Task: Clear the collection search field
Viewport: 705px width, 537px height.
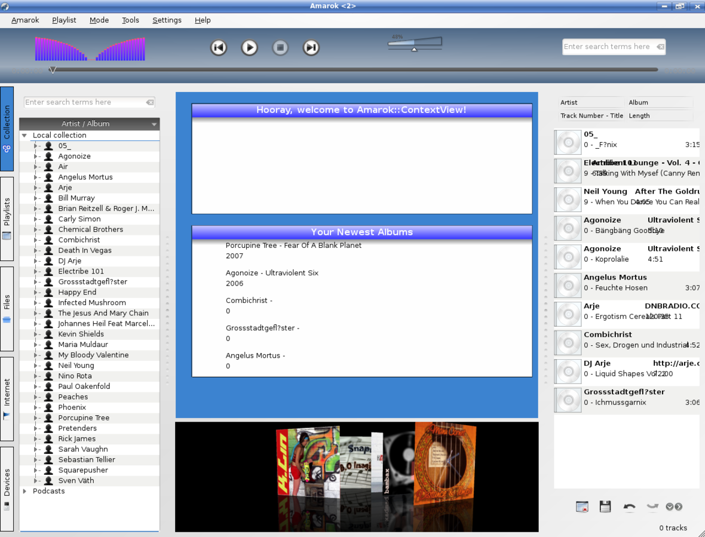Action: pyautogui.click(x=150, y=103)
